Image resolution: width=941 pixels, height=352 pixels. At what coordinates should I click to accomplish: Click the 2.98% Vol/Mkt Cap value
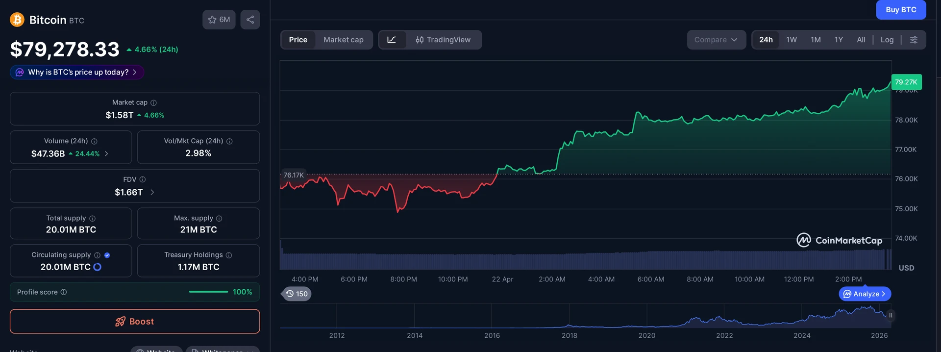pyautogui.click(x=198, y=153)
